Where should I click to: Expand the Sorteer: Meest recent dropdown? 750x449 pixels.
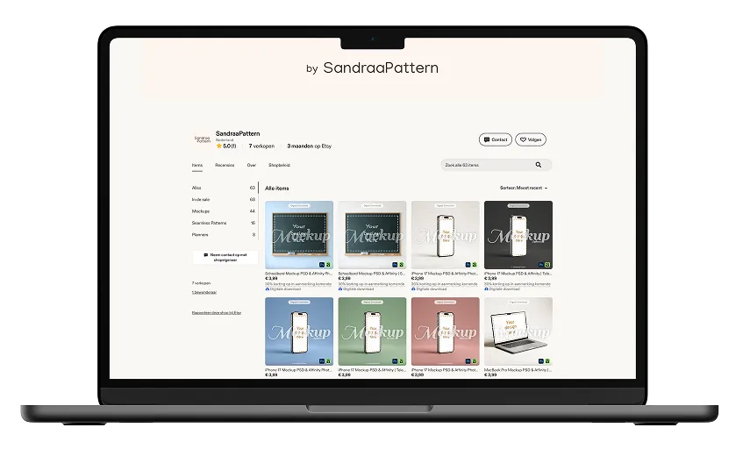pyautogui.click(x=524, y=188)
